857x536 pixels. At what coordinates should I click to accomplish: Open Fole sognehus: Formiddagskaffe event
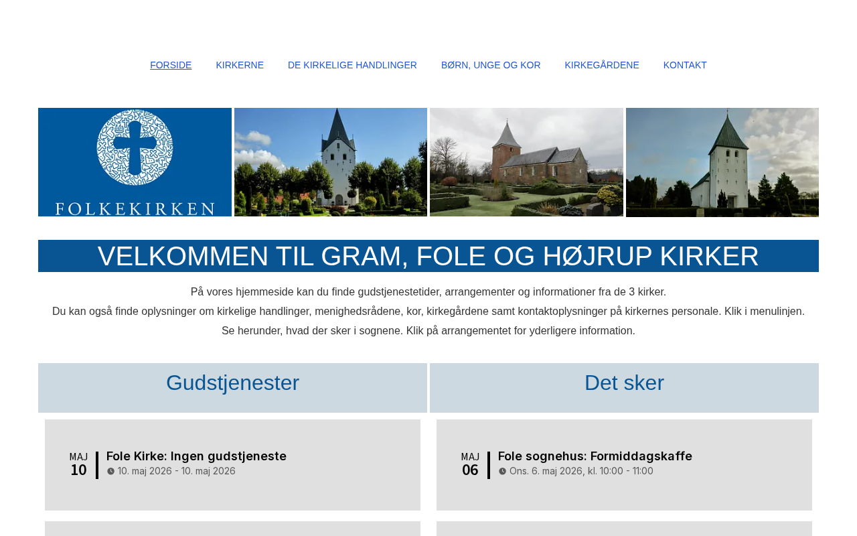pyautogui.click(x=595, y=456)
